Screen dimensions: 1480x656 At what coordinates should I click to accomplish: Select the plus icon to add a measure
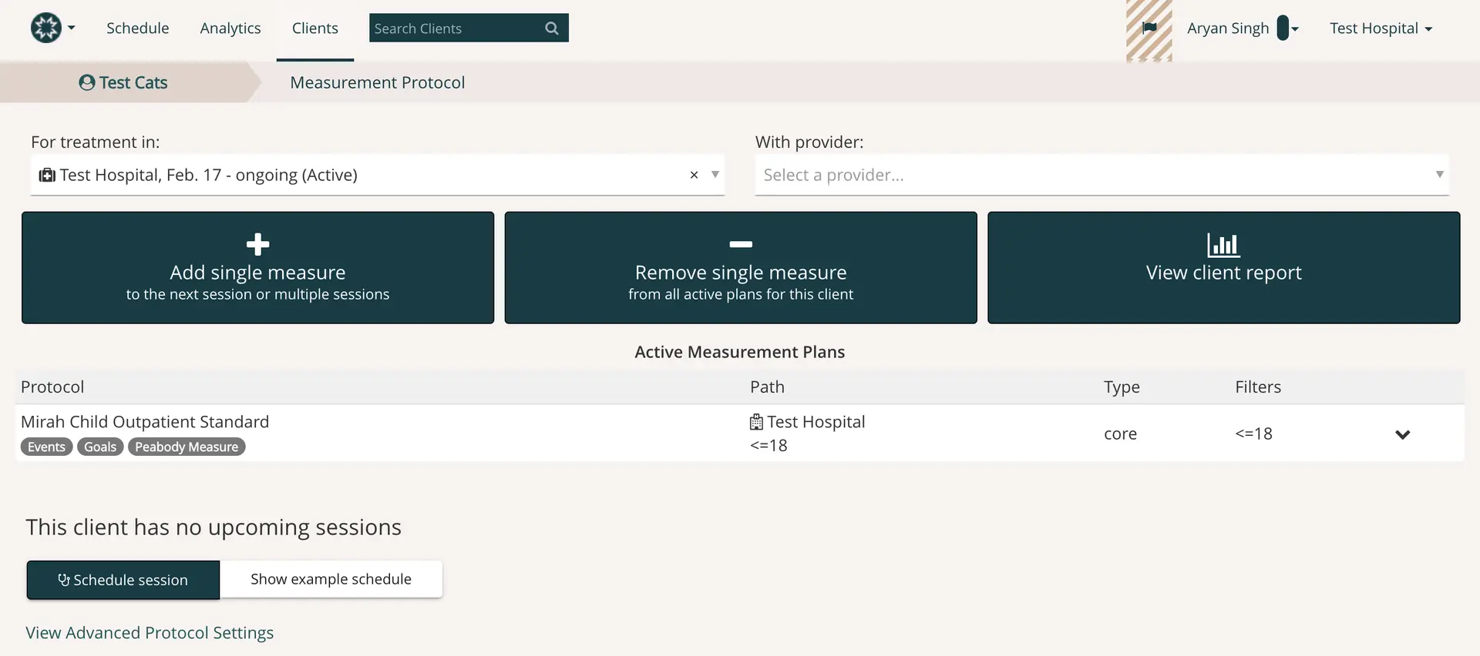point(257,244)
